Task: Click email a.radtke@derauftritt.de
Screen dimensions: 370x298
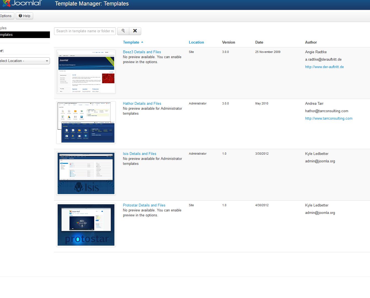Action: (323, 59)
